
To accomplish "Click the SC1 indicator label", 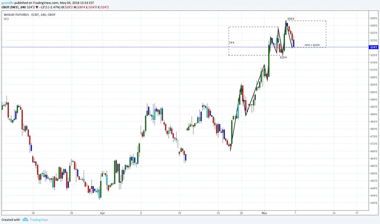I will (6, 19).
